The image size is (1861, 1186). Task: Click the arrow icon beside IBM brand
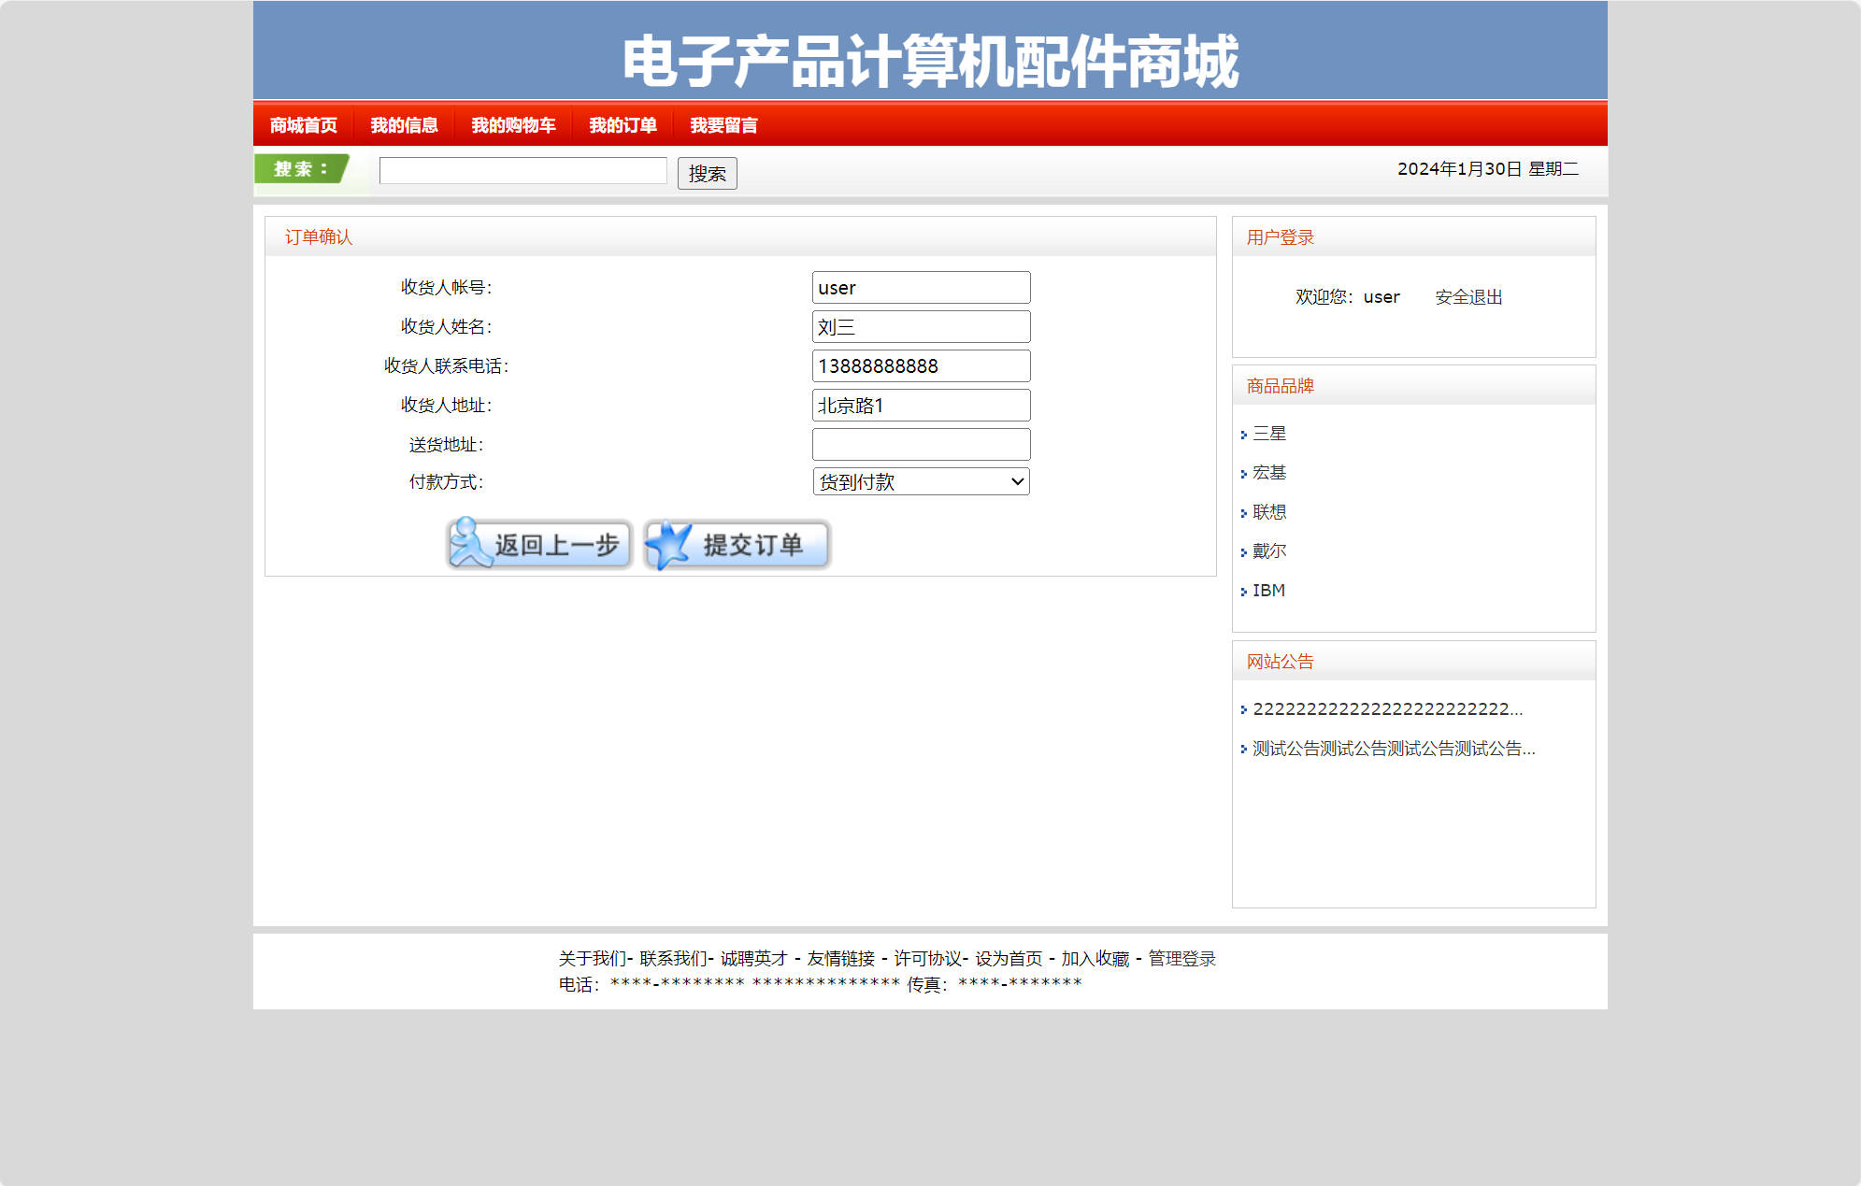coord(1243,591)
